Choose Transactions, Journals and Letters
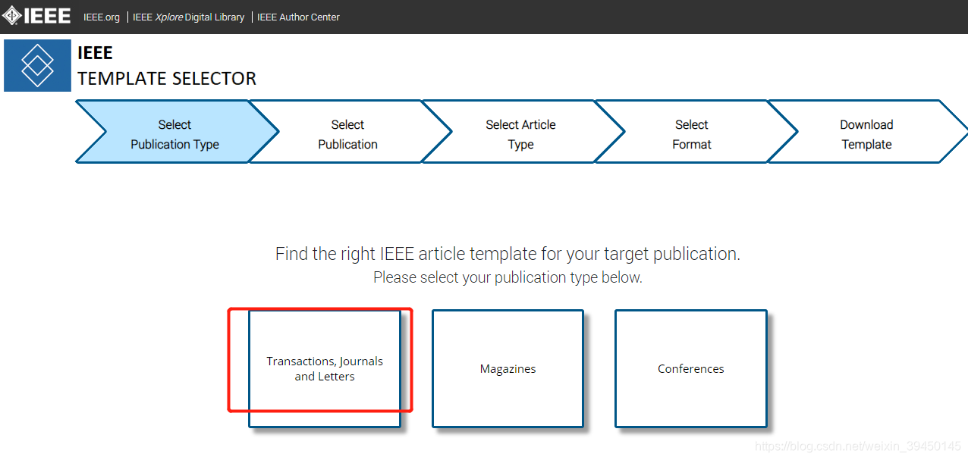The width and height of the screenshot is (968, 460). (325, 368)
